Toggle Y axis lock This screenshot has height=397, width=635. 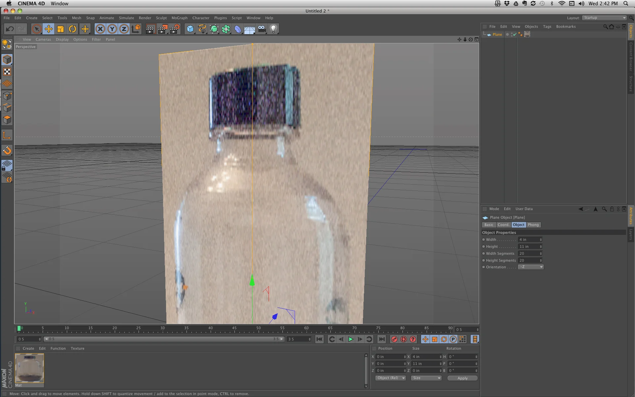click(x=112, y=29)
